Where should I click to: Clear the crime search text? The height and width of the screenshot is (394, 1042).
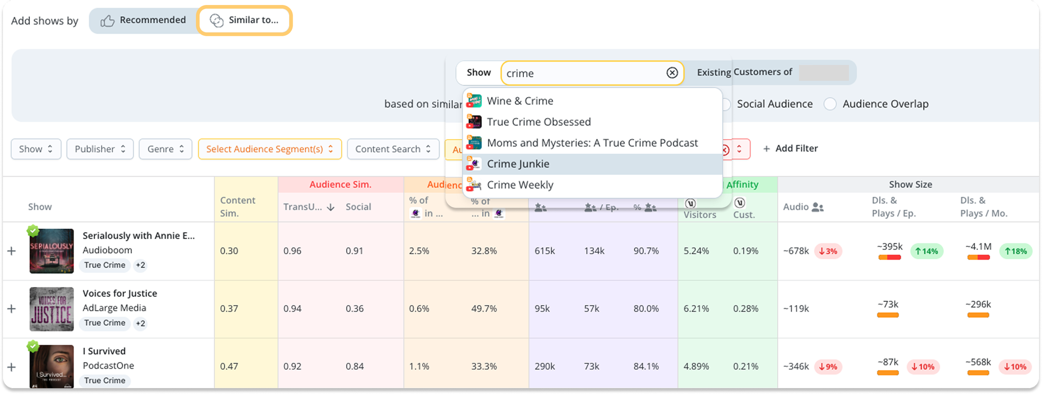[x=672, y=73]
